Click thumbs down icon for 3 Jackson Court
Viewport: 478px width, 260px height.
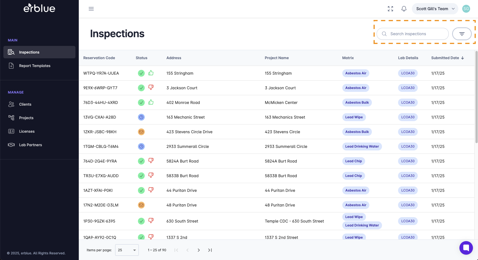tap(151, 88)
